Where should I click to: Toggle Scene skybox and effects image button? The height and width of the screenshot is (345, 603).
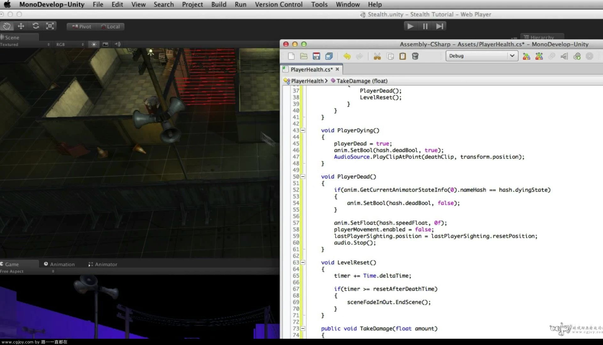[106, 45]
